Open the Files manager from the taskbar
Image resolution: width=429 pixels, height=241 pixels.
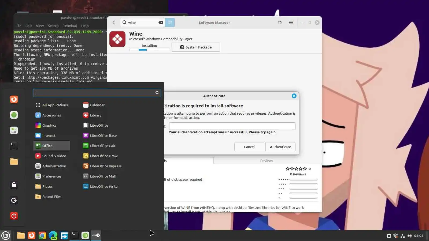(21, 236)
